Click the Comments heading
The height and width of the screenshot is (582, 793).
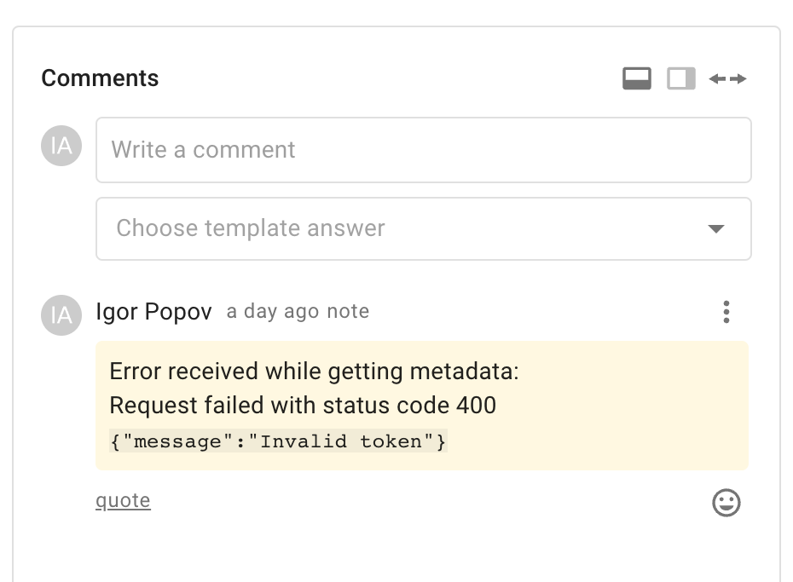(99, 78)
